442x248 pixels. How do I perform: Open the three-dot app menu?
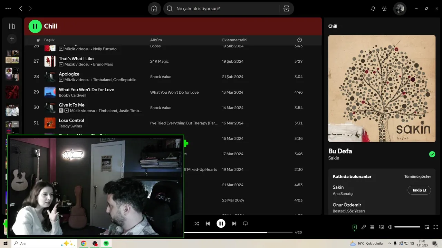[8, 9]
